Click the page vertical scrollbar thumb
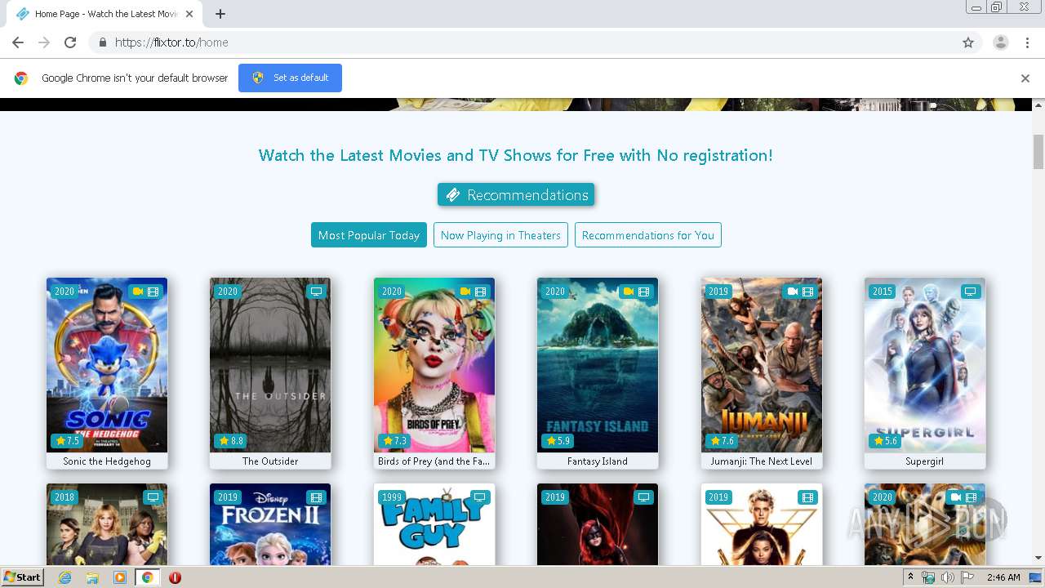Image resolution: width=1045 pixels, height=588 pixels. (1038, 152)
